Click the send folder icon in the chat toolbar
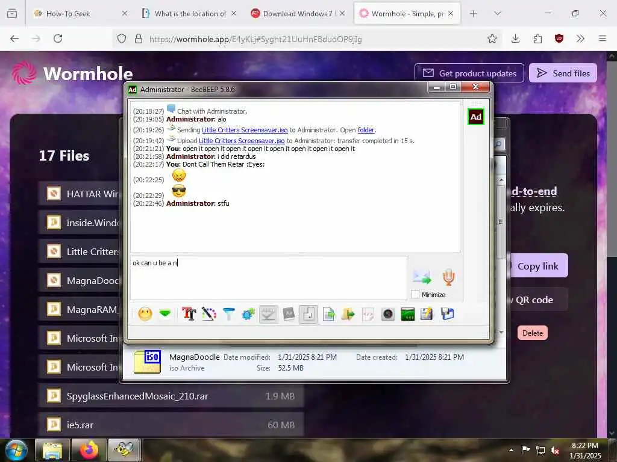 pyautogui.click(x=348, y=314)
